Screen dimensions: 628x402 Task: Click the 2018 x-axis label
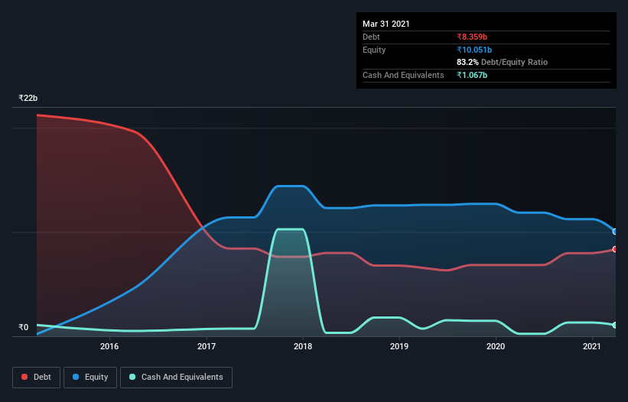(303, 346)
